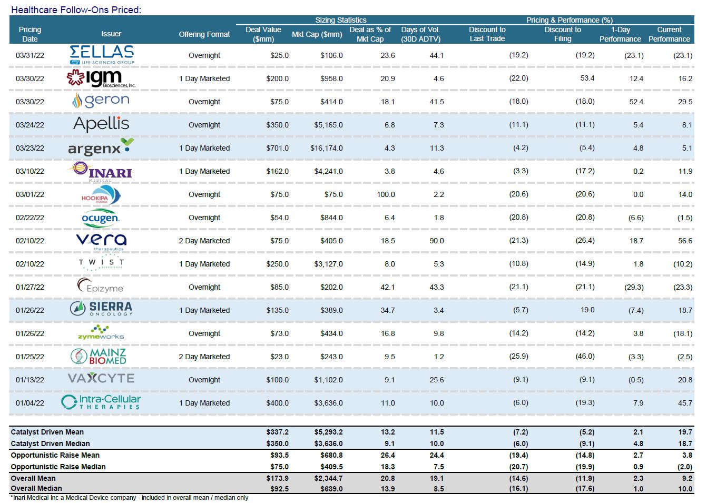Click the IGM Biosciences logo
Image resolution: width=707 pixels, height=503 pixels.
101,78
